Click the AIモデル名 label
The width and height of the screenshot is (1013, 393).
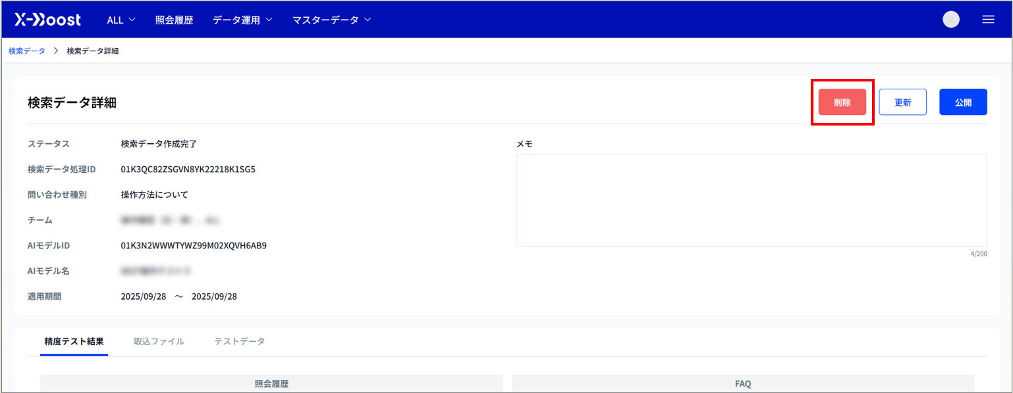(x=49, y=271)
